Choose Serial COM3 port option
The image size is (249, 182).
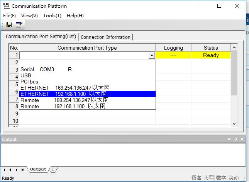point(46,70)
